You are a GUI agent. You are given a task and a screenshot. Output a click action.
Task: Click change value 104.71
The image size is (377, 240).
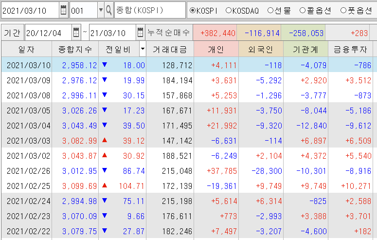click(131, 186)
